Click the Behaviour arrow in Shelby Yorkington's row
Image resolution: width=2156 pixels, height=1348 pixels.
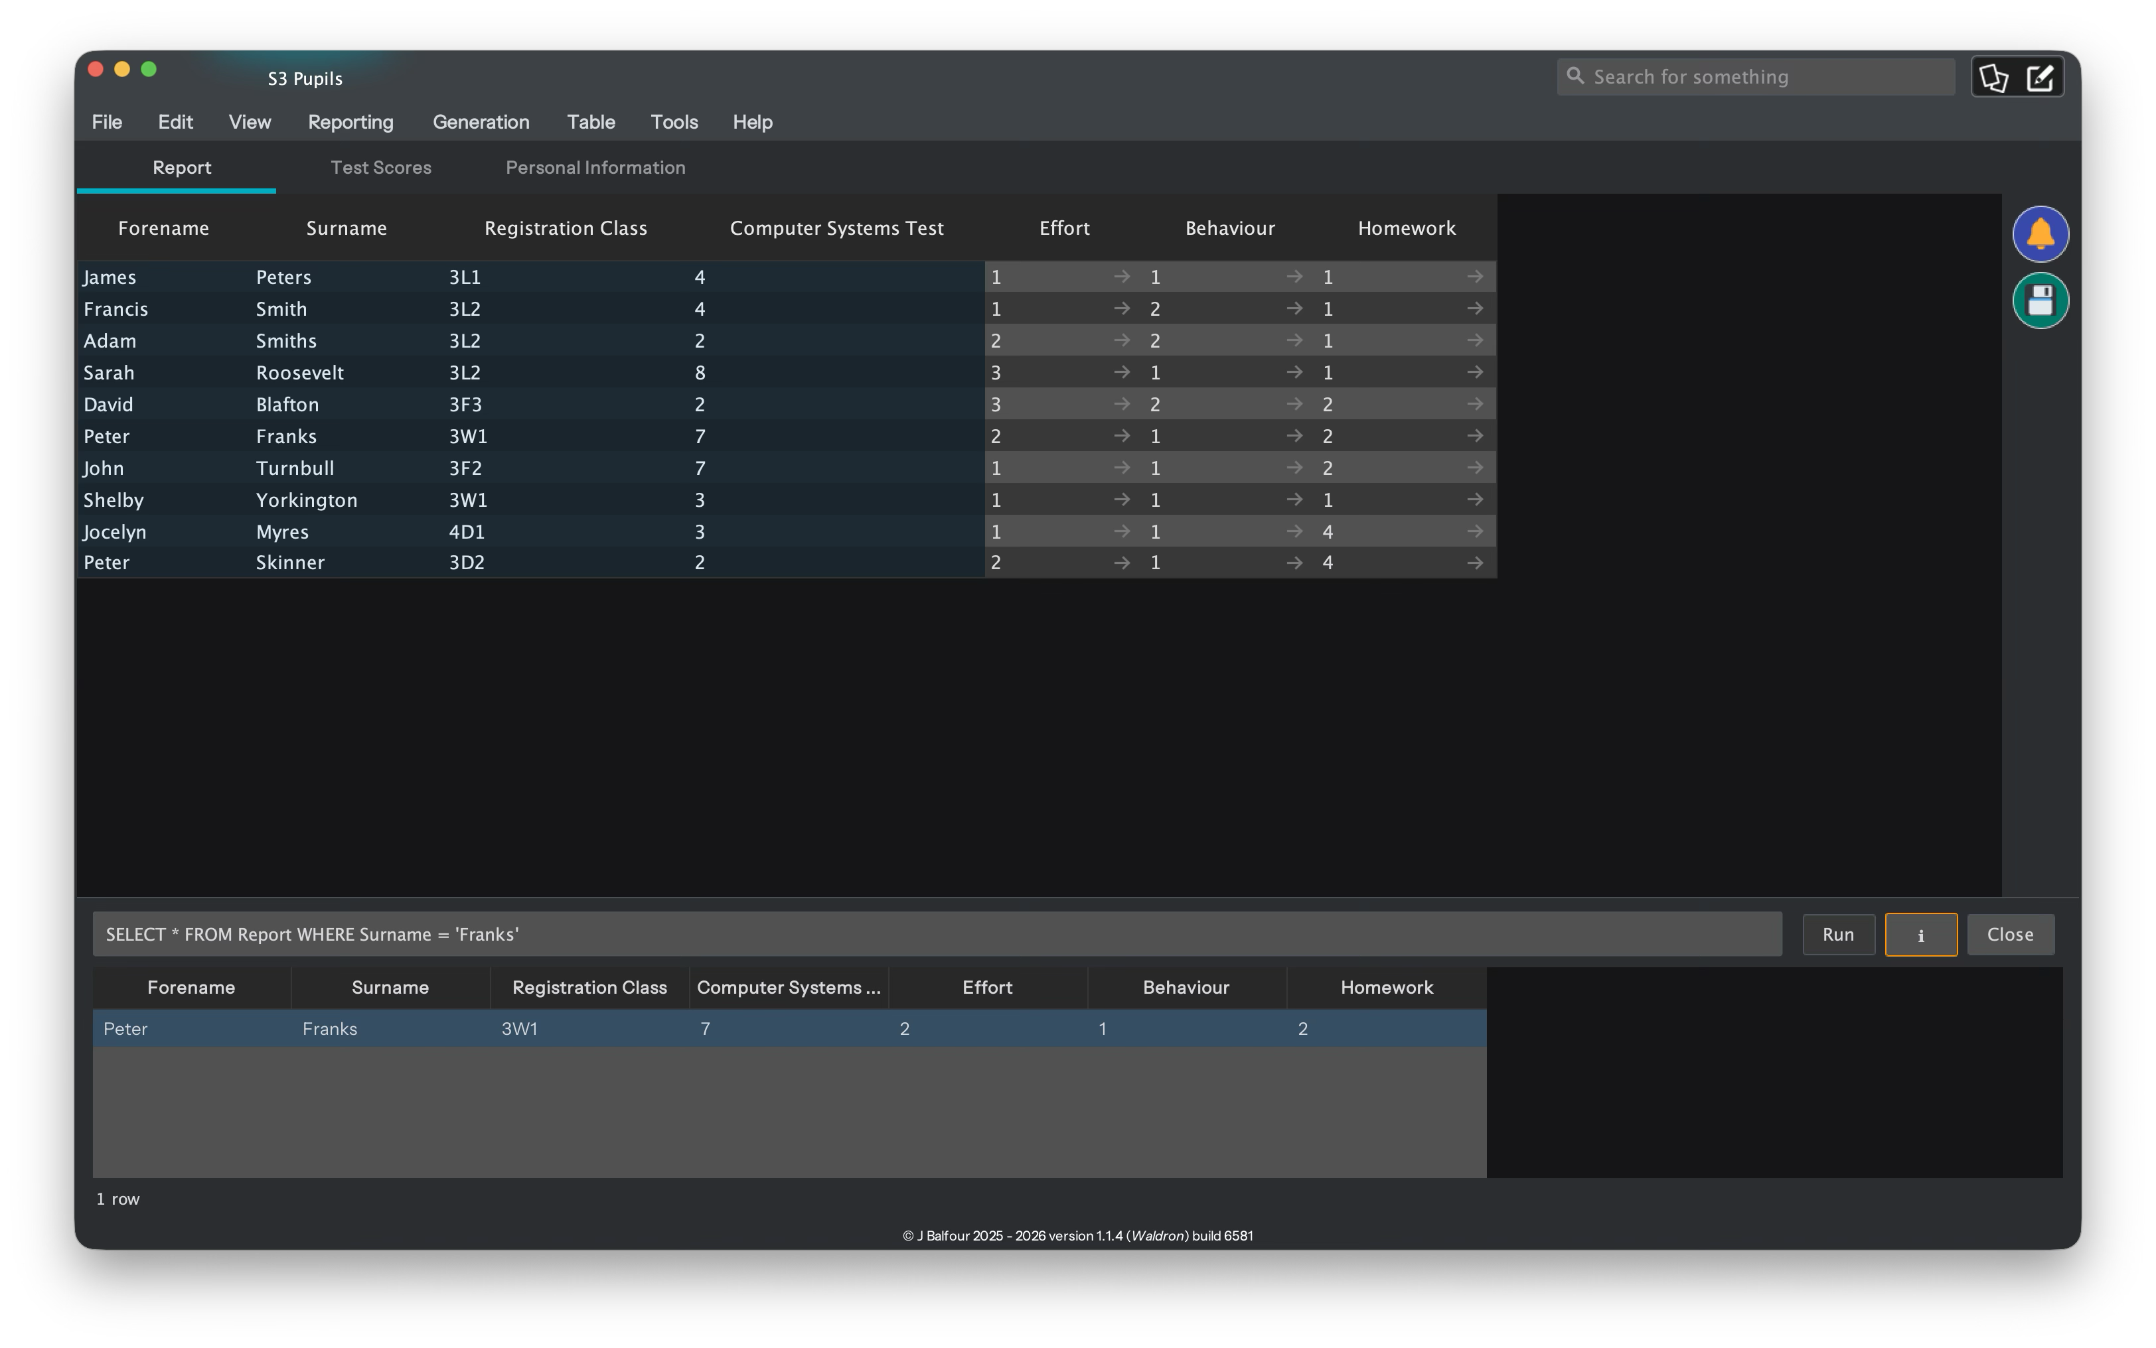pyautogui.click(x=1294, y=500)
